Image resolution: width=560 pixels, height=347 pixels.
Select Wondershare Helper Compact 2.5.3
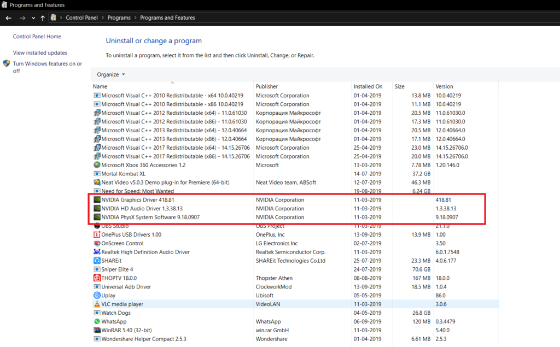click(144, 339)
